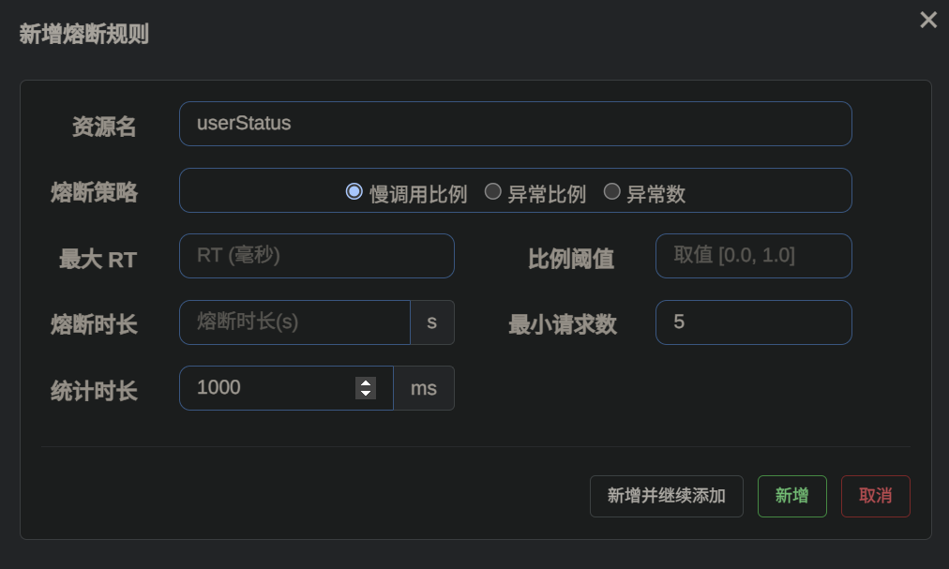Increment 统计时长 with the up stepper arrow

[x=366, y=382]
